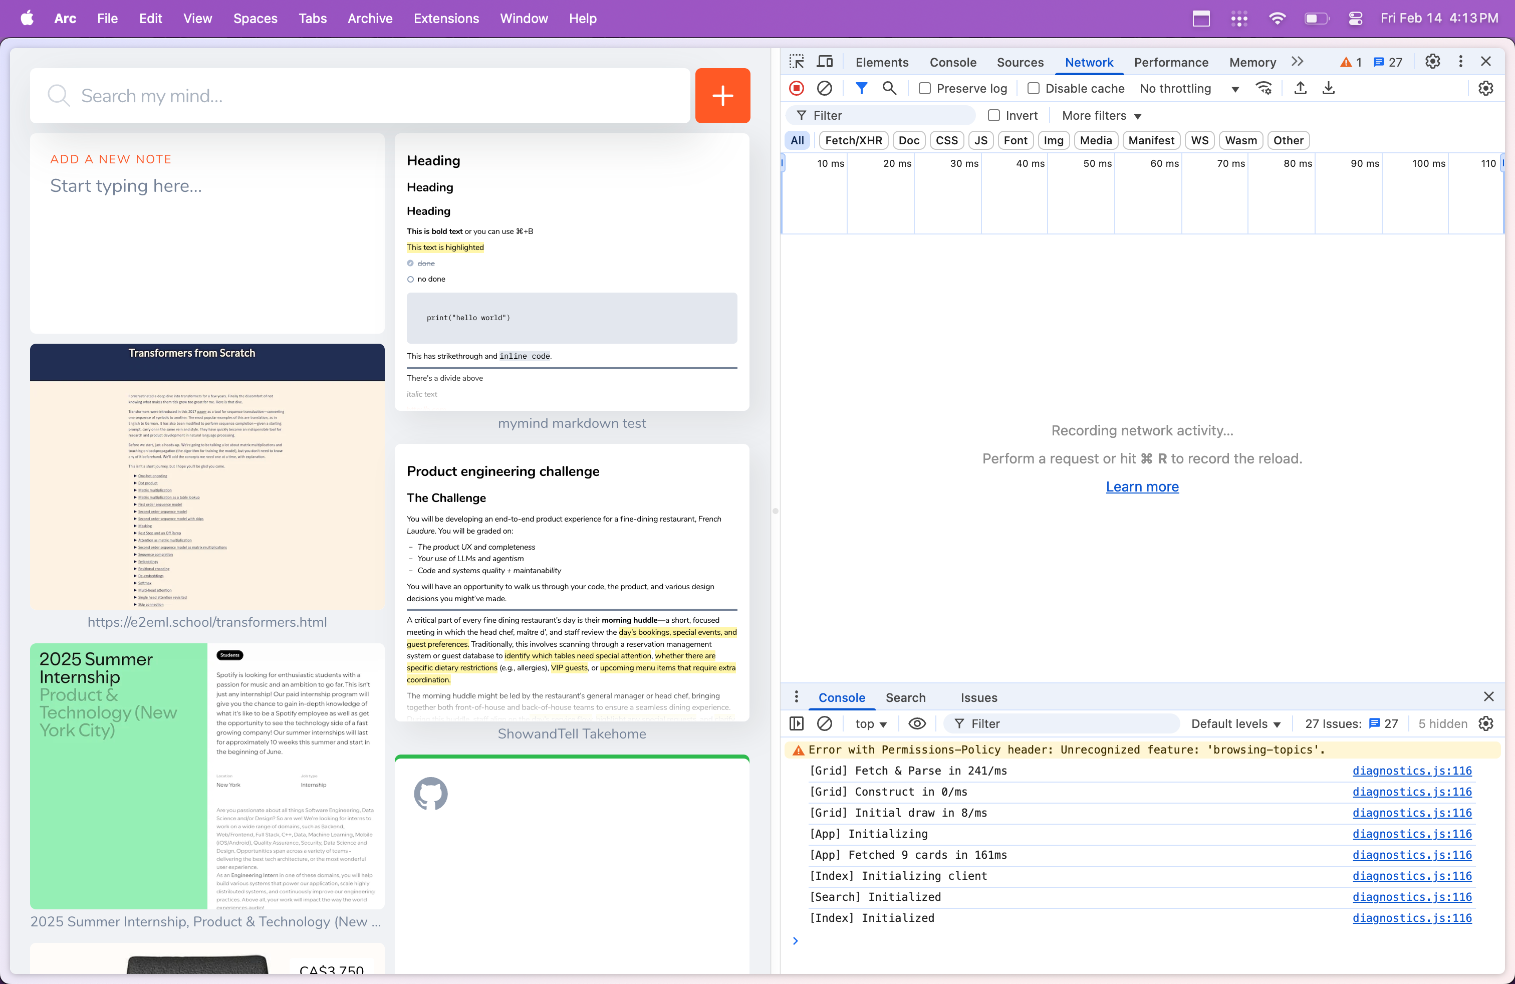This screenshot has width=1515, height=984.
Task: Click the Learn more link
Action: coord(1142,486)
